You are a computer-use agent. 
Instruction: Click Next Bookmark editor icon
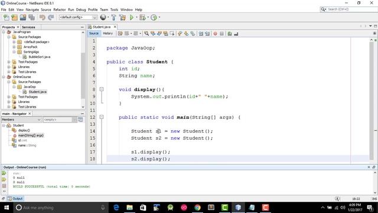(x=186, y=34)
